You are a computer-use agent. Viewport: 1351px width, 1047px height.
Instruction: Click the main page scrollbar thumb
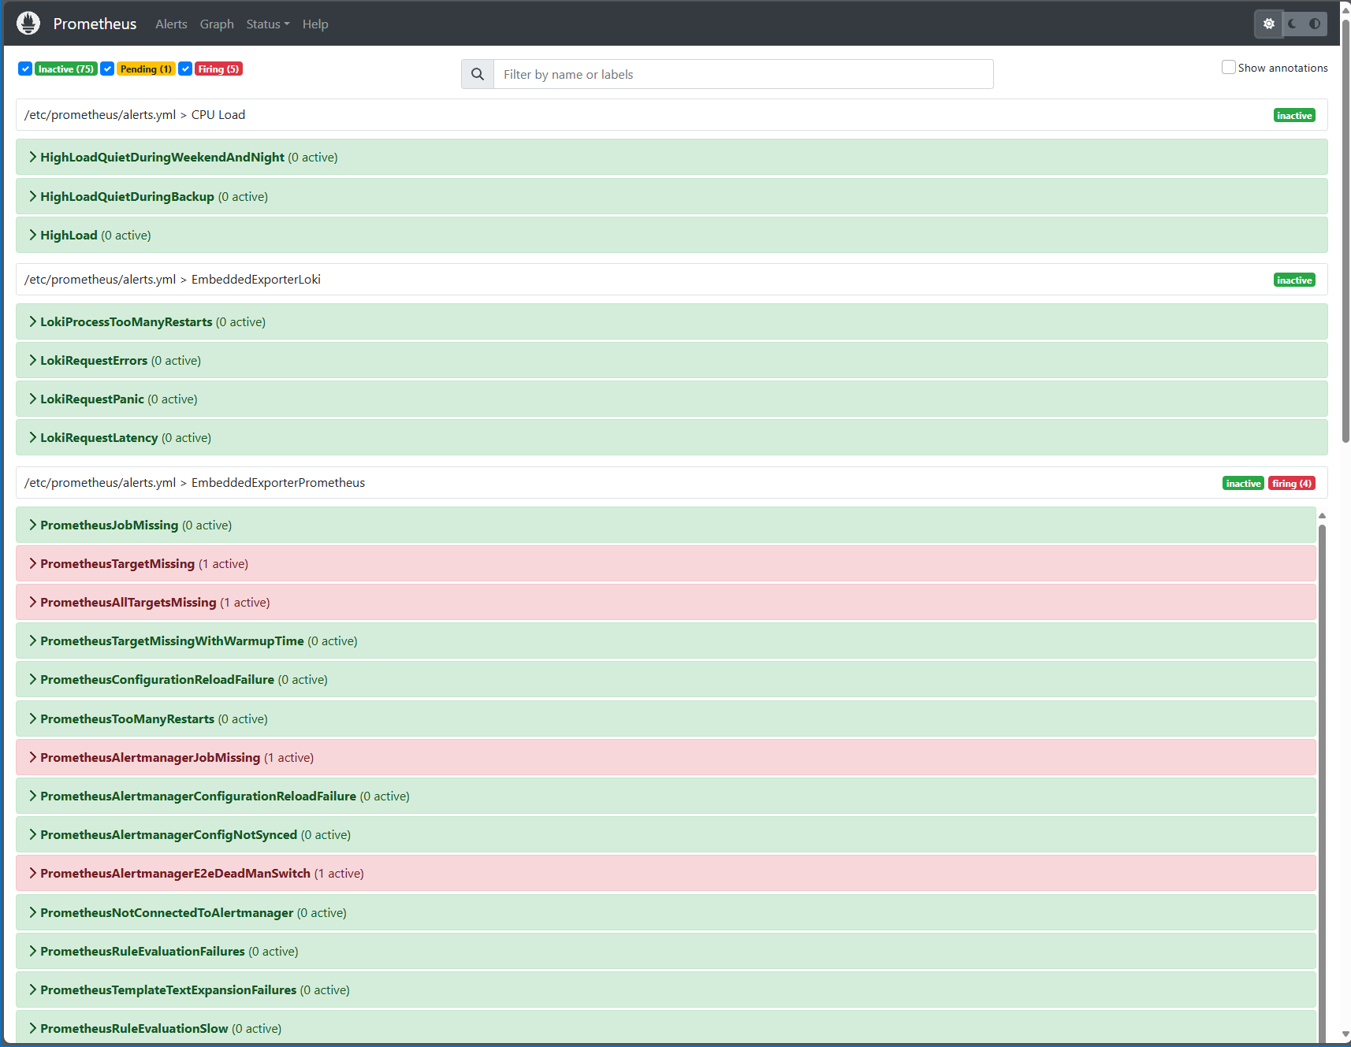coord(1345,230)
